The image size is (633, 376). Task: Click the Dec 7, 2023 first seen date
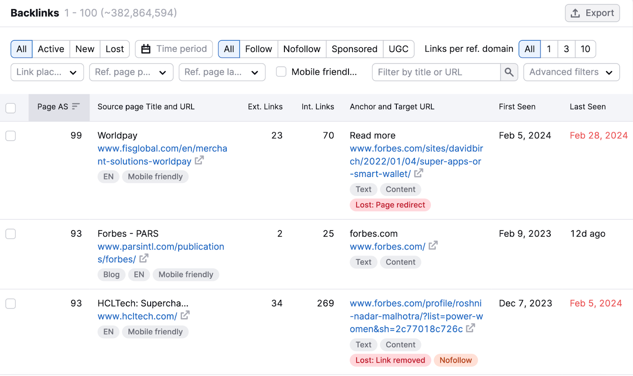tap(525, 303)
